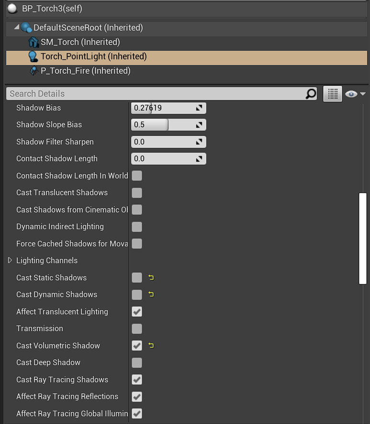Toggle Cast Ray Tracing Shadows off
The width and height of the screenshot is (370, 424).
tap(137, 379)
